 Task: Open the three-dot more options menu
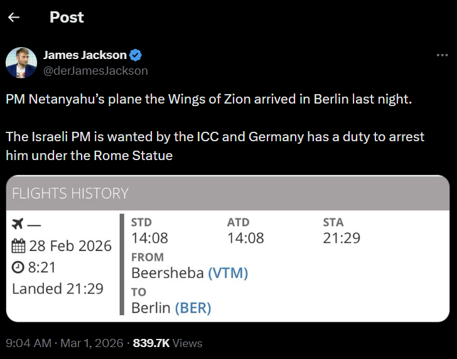(x=442, y=55)
